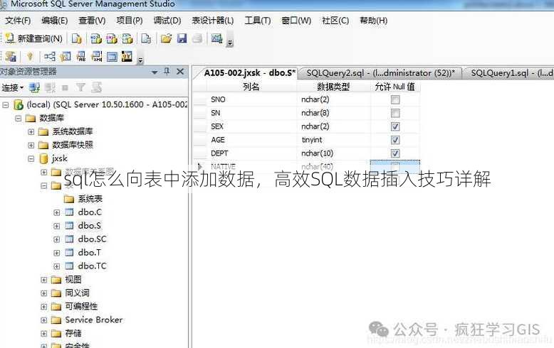Collapse the 数据库 folder
Viewport: 554px width, 348px height.
pyautogui.click(x=19, y=118)
